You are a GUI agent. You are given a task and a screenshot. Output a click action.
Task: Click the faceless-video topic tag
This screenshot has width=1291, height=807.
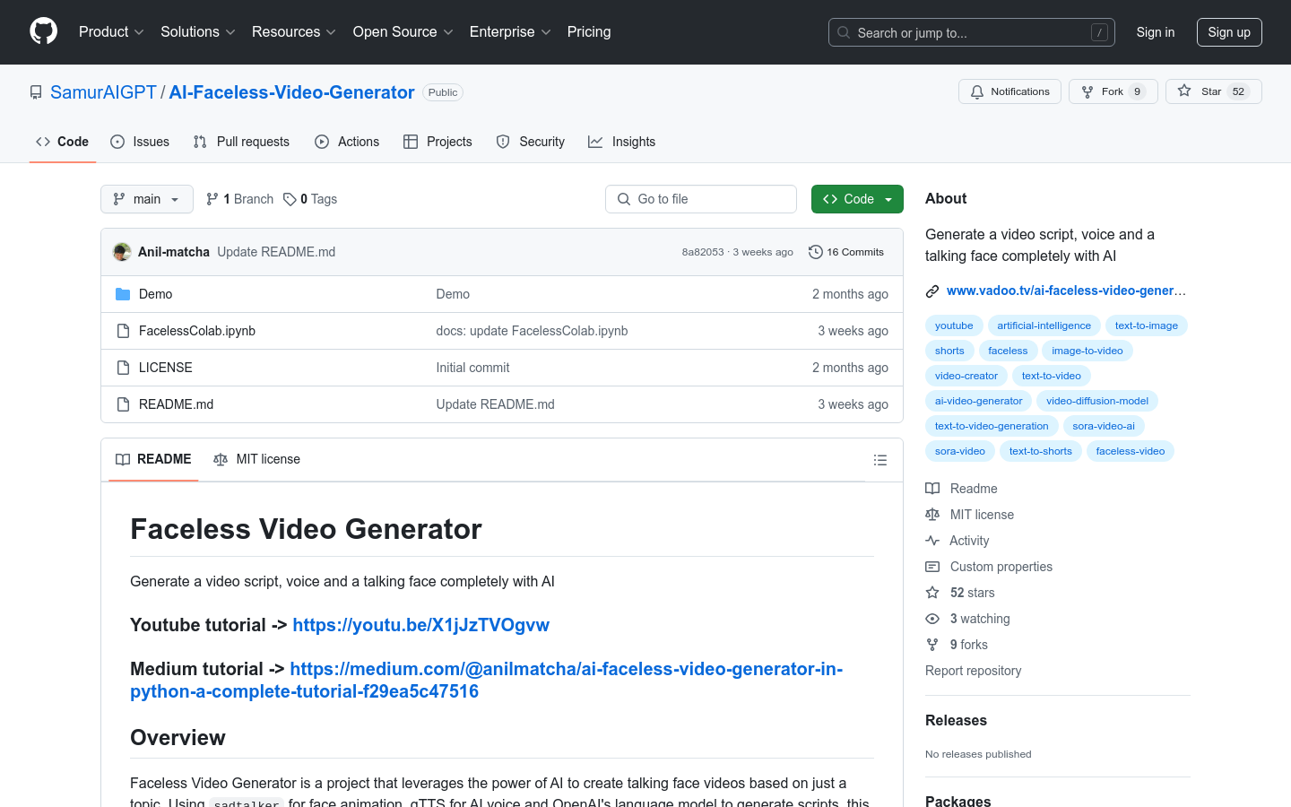[1130, 451]
